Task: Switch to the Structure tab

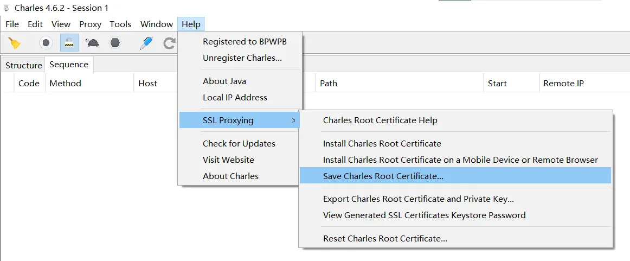Action: click(x=24, y=65)
